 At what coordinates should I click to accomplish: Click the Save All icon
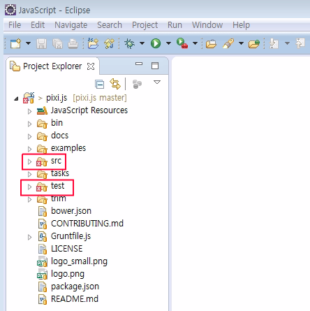pos(57,43)
